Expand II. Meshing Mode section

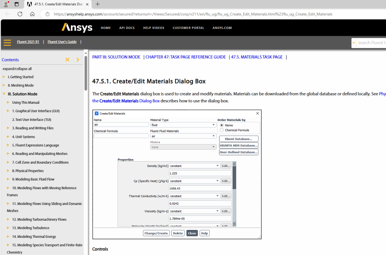click(x=4, y=85)
